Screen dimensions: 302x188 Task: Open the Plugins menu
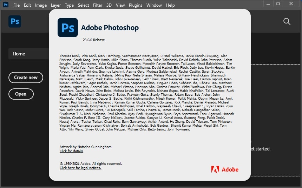coord(136,5)
